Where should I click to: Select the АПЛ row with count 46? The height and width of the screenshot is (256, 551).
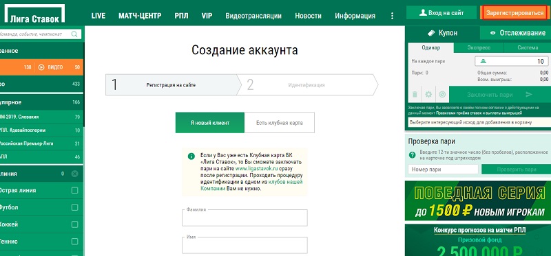pos(41,157)
